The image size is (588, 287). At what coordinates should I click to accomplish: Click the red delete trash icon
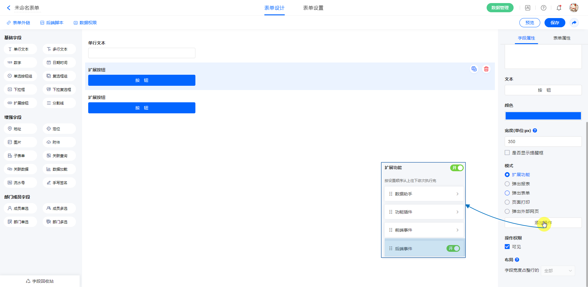click(x=486, y=69)
